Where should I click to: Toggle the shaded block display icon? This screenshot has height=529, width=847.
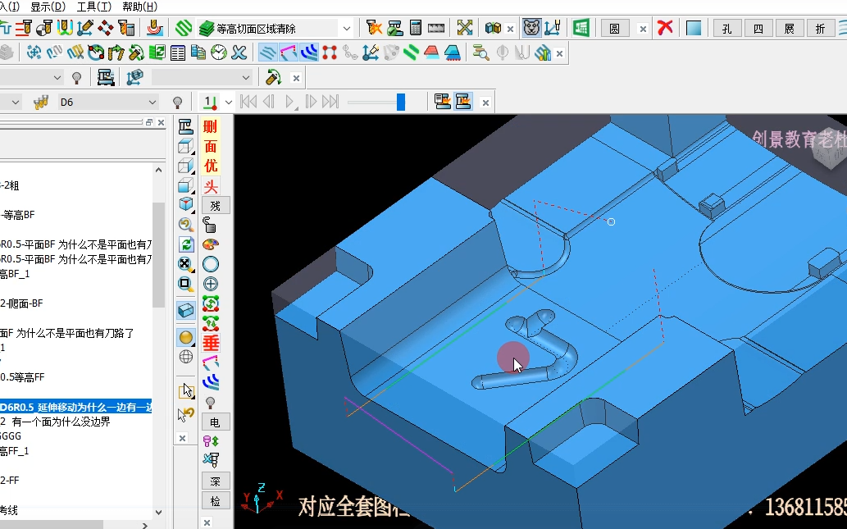coord(186,311)
